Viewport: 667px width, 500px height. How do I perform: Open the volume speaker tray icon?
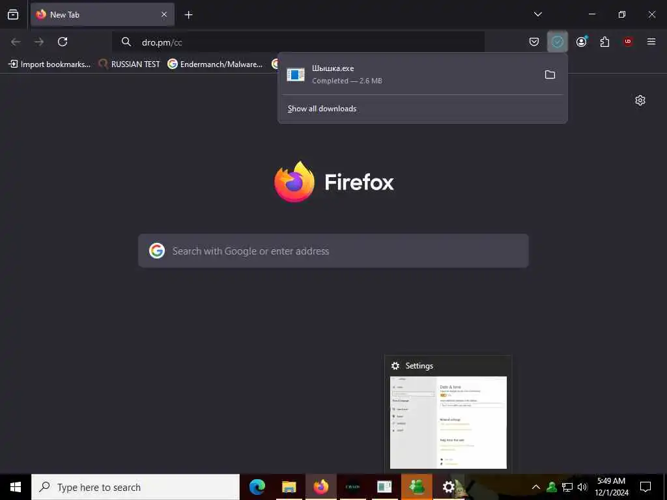pos(582,487)
